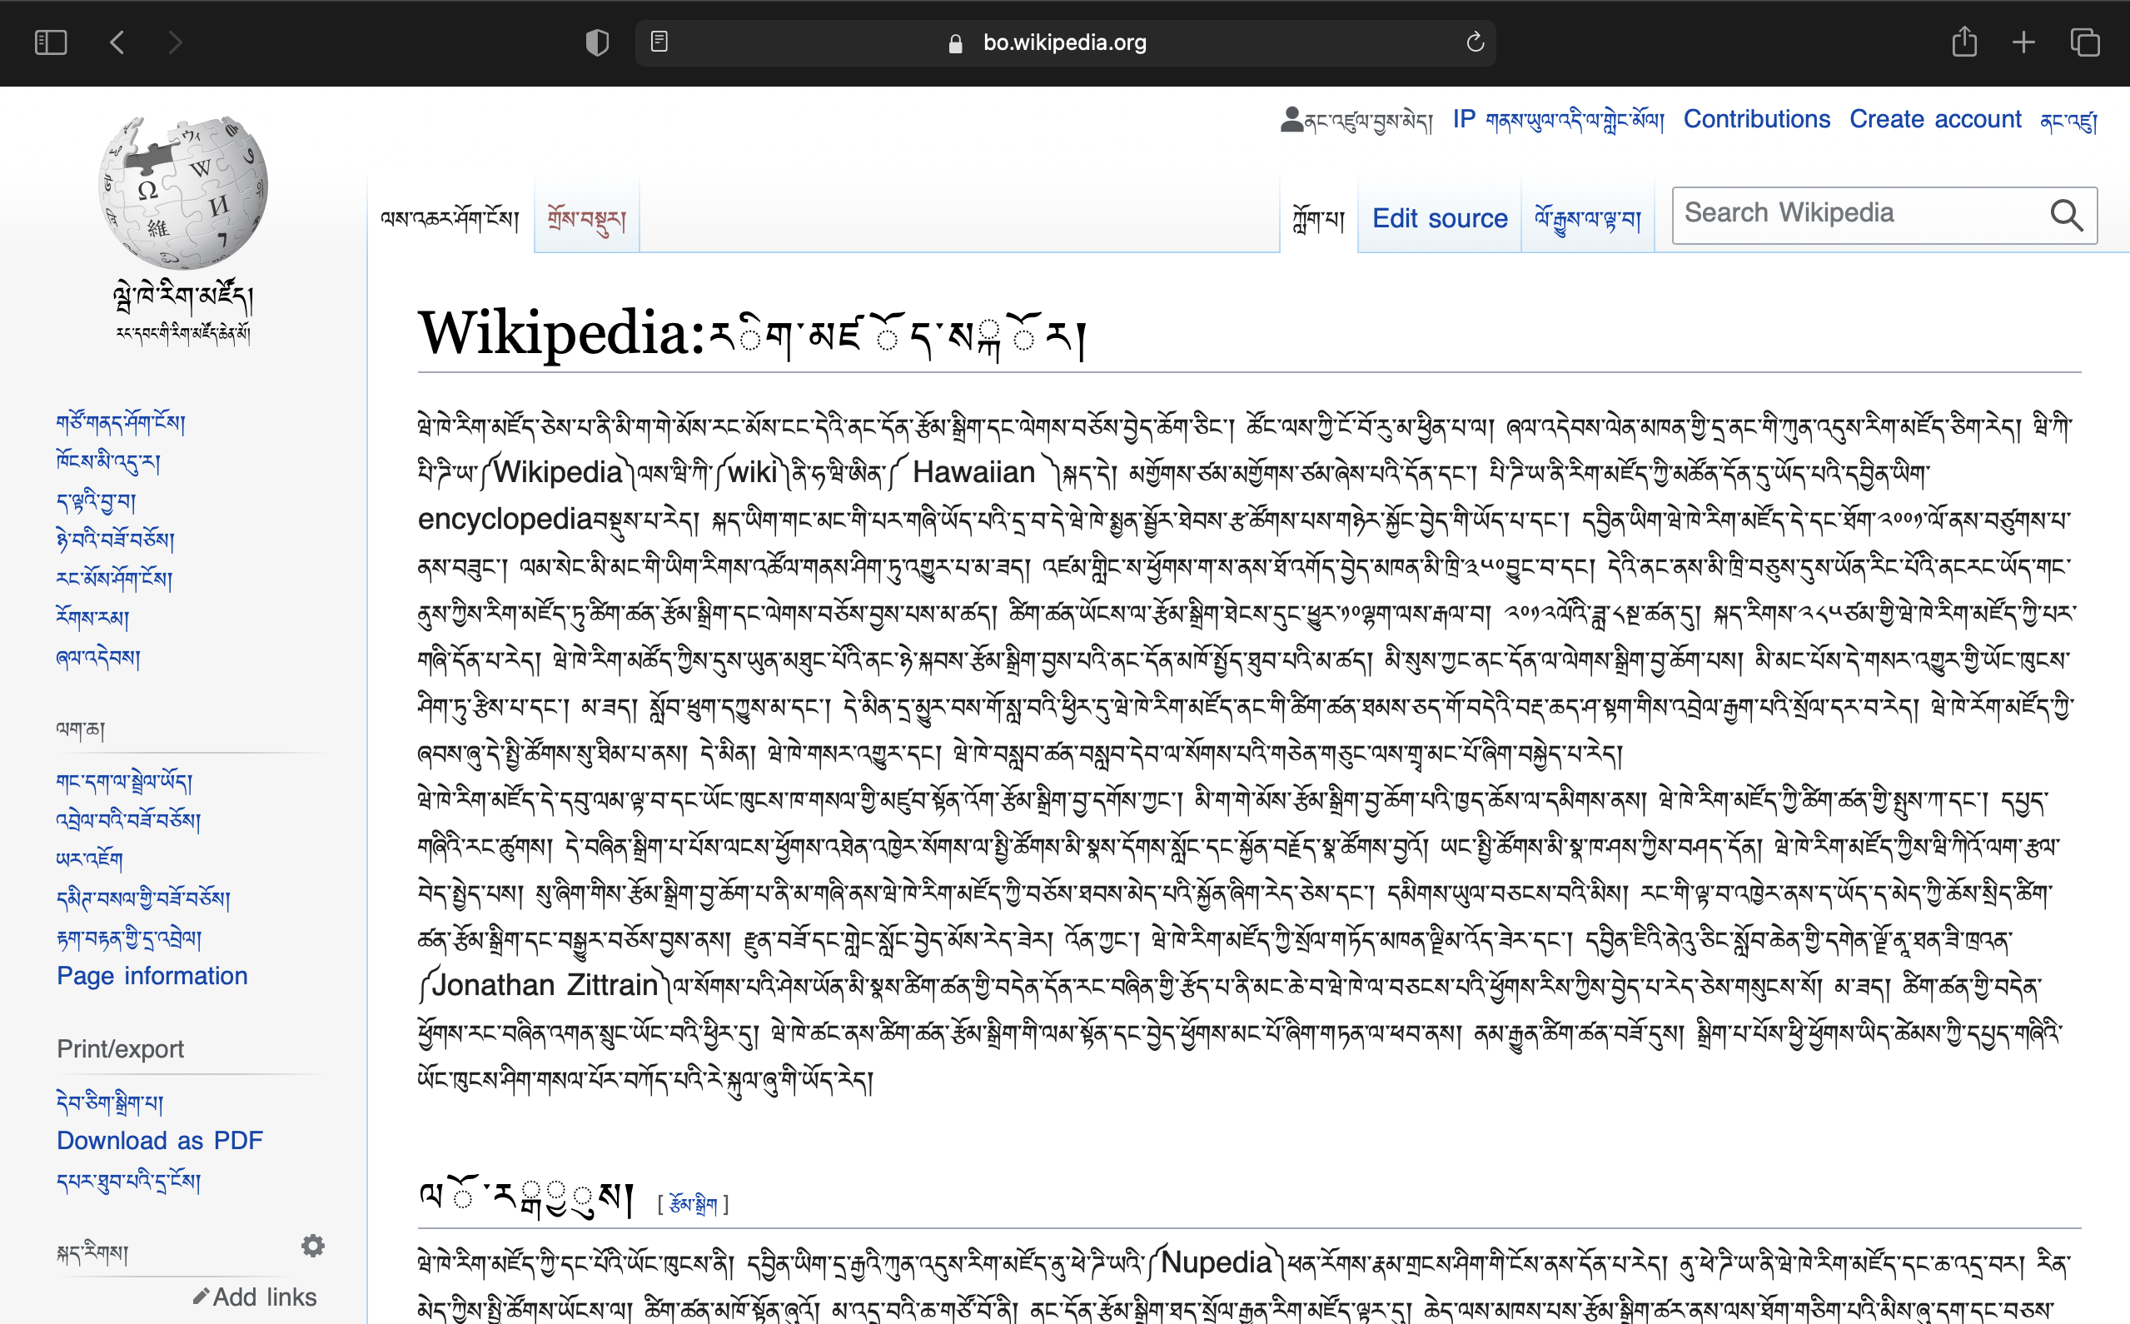This screenshot has height=1324, width=2130.
Task: Open the language settings gear icon
Action: (x=312, y=1245)
